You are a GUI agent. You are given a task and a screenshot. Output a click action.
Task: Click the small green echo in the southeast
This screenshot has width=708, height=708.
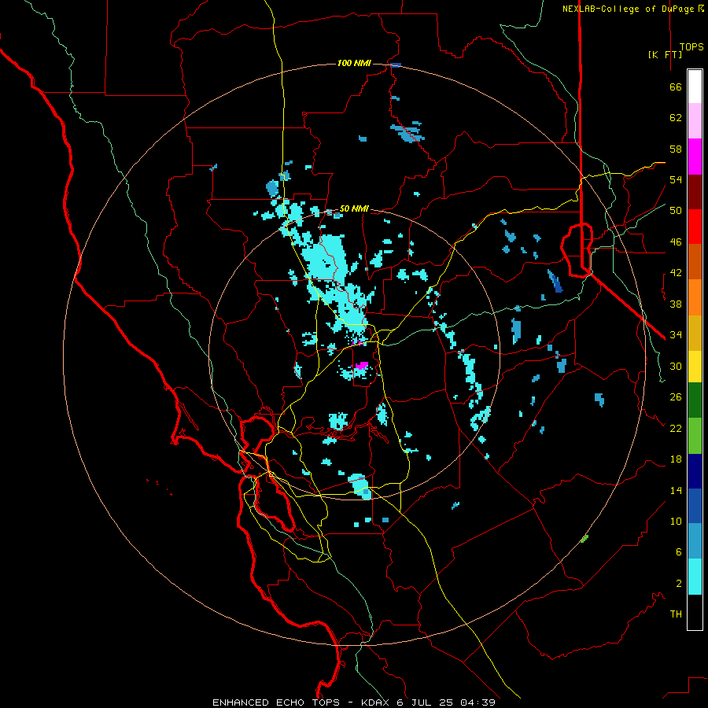(x=584, y=538)
